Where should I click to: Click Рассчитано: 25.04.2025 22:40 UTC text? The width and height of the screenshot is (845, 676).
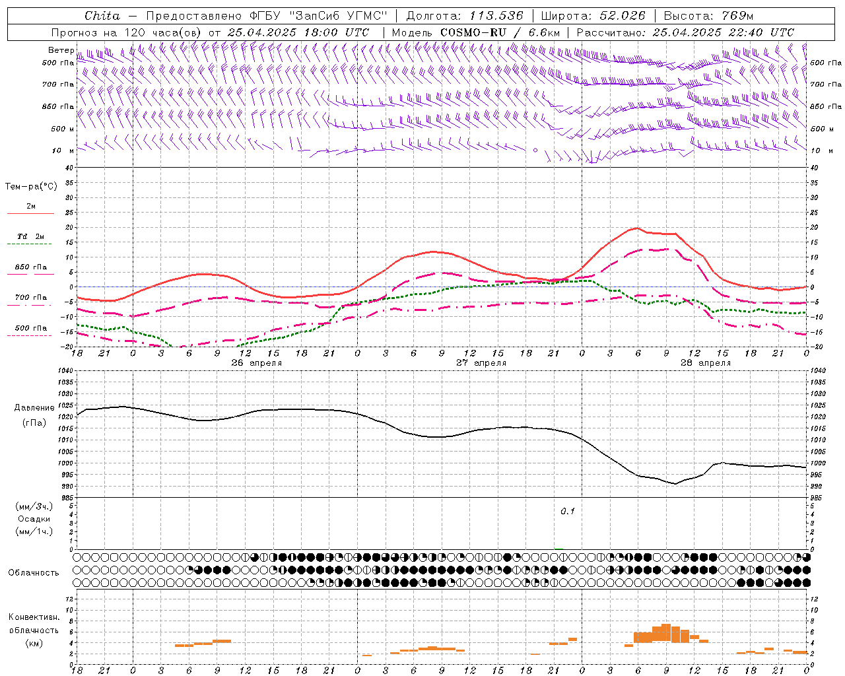pyautogui.click(x=685, y=32)
